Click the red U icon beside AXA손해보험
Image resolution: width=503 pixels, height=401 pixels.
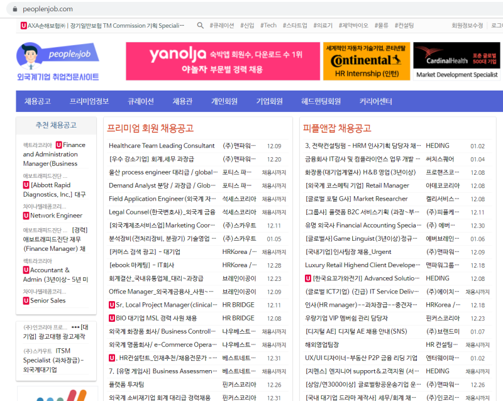[23, 26]
